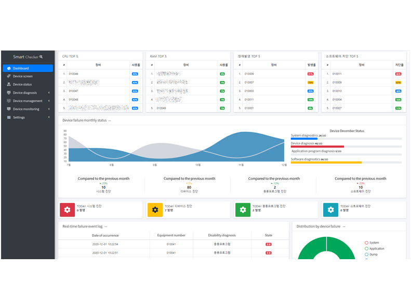Click State column header
The width and height of the screenshot is (411, 308).
(x=269, y=235)
